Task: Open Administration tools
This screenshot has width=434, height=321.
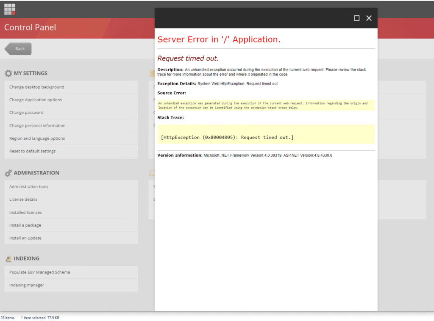Action: 71,187
